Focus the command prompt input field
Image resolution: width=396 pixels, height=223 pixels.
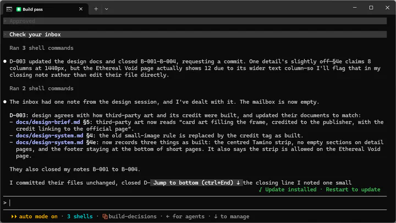coord(195,203)
